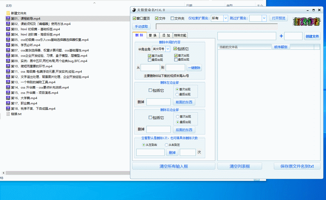326x200 pixels.
Task: Click the video icon of 第10、简短而重要的环节.mp4
Action: pos(8,66)
